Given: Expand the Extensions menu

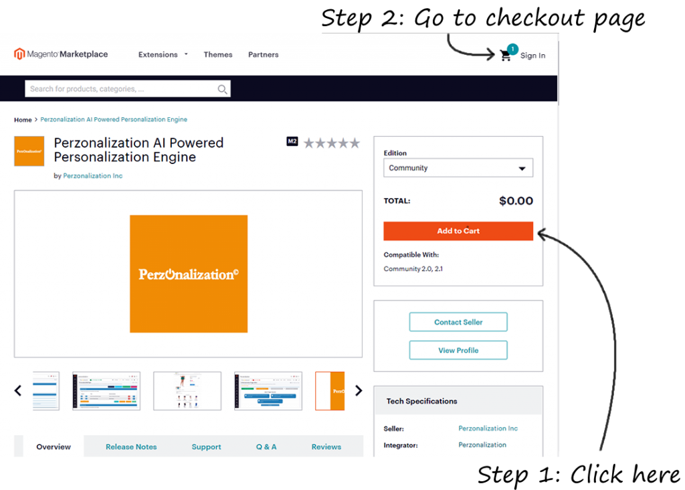Looking at the screenshot, I should pos(163,55).
